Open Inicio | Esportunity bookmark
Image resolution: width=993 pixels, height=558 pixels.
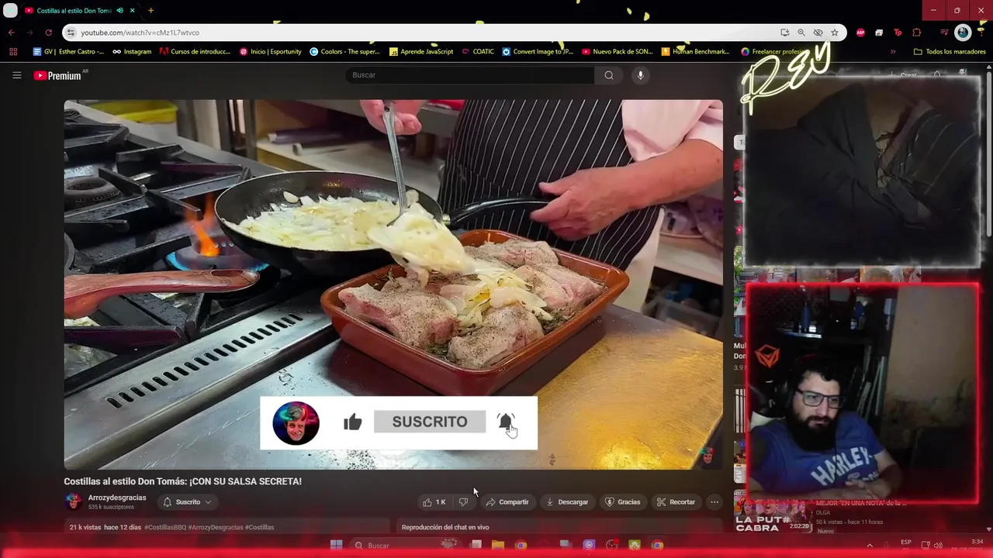270,52
